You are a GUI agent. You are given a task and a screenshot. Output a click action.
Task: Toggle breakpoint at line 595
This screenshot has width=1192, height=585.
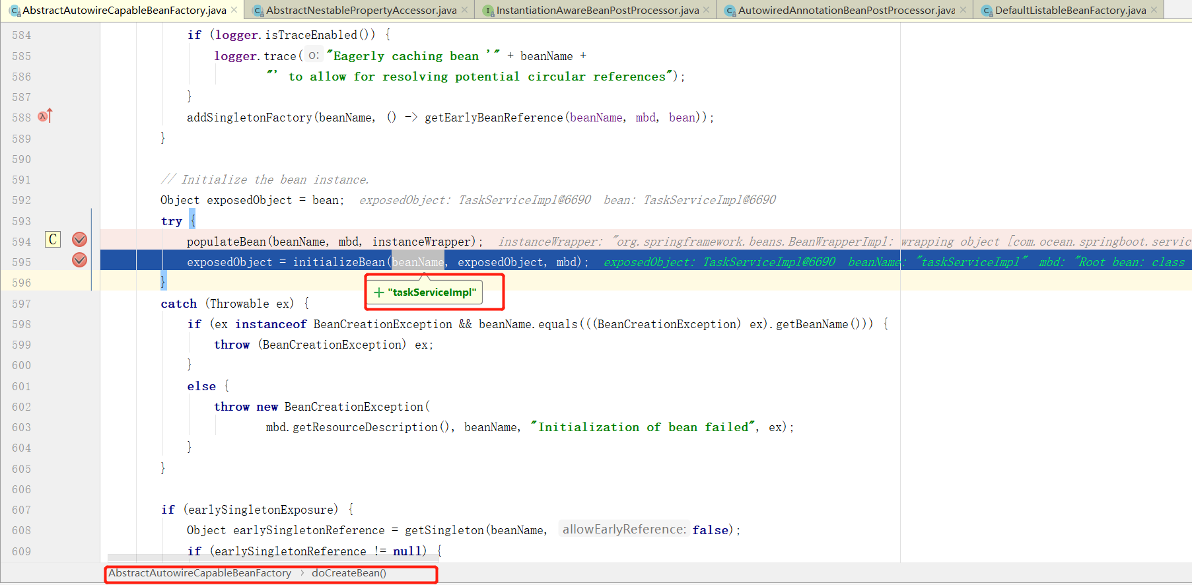pos(79,259)
